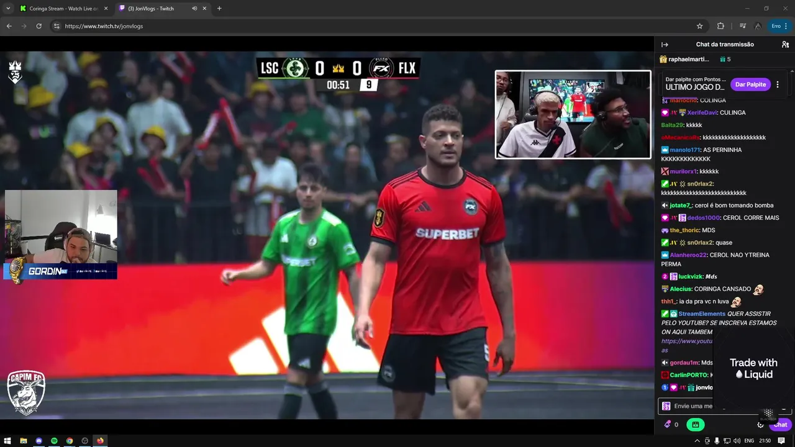Viewport: 795px width, 447px height.
Task: Open Discord from taskbar
Action: click(x=39, y=441)
